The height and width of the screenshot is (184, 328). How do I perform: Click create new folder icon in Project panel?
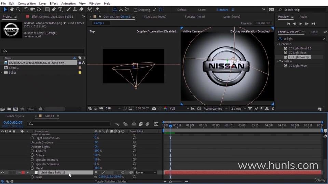(9, 109)
